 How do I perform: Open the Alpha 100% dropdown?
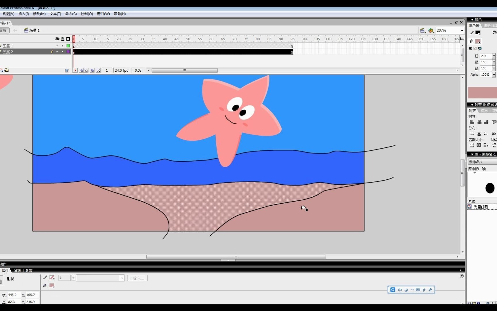pyautogui.click(x=494, y=75)
